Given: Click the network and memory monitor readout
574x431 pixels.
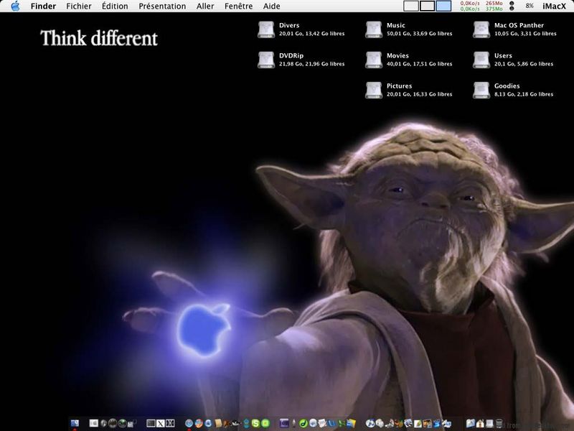Looking at the screenshot, I should pos(481,6).
